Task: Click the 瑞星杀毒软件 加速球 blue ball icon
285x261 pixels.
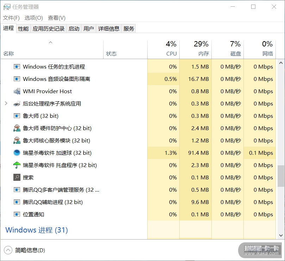Action: (17, 153)
